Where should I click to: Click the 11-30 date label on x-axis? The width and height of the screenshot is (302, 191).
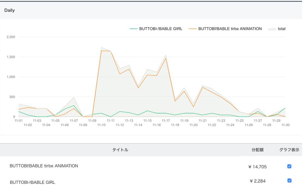pyautogui.click(x=285, y=125)
